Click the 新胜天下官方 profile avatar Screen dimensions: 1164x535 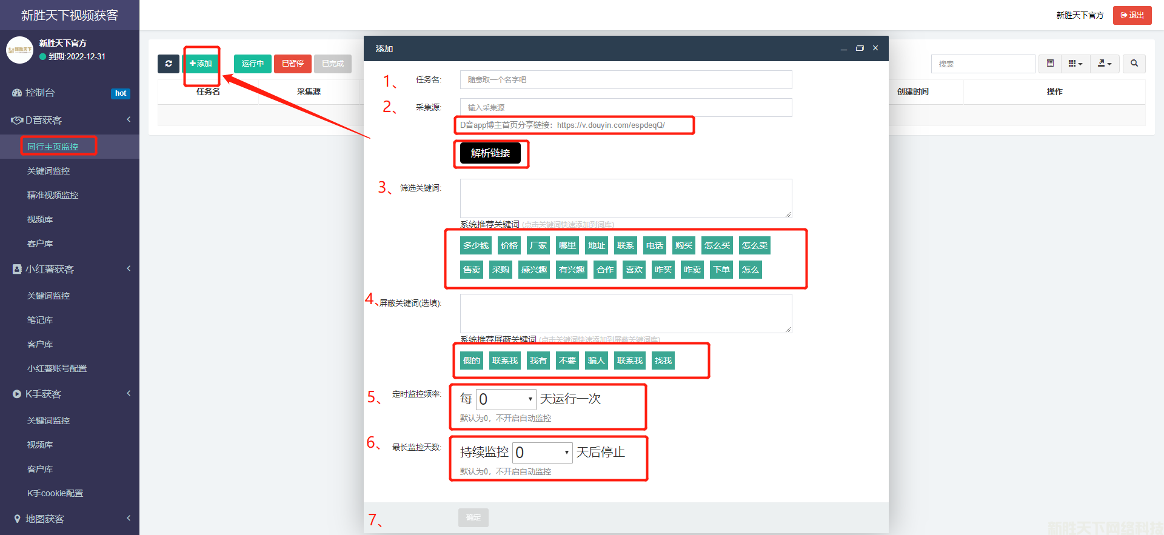[19, 50]
